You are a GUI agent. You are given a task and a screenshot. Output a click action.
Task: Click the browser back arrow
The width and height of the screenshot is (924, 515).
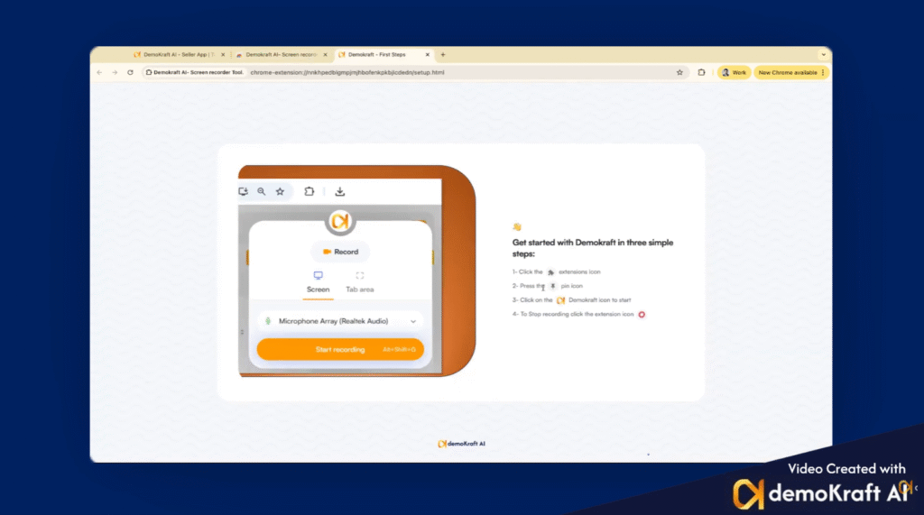pos(99,72)
